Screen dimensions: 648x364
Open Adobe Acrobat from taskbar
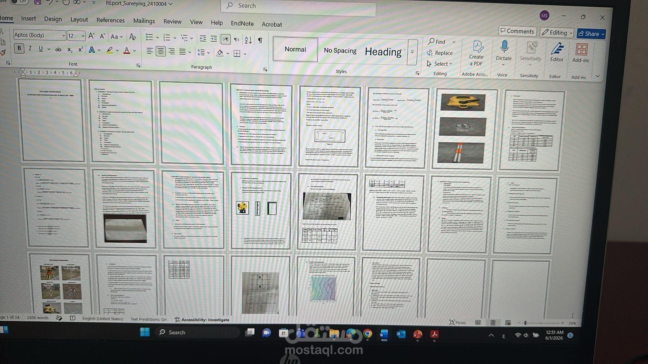click(x=434, y=334)
